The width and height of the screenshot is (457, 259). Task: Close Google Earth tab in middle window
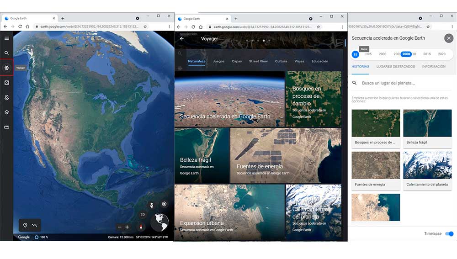tap(227, 19)
